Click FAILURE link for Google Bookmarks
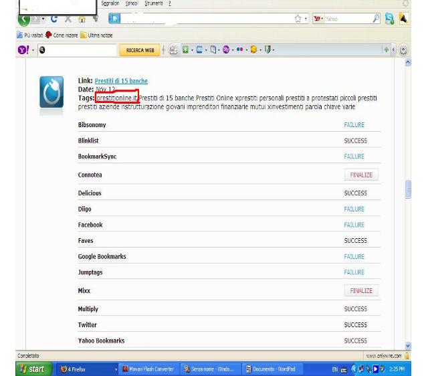 click(x=354, y=257)
